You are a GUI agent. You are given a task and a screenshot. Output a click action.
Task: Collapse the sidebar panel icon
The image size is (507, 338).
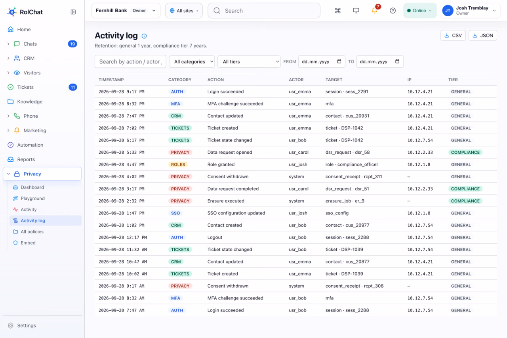coord(73,12)
